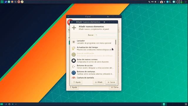Select the Captura de pantalla icon
Viewport: 188px width, 106px height.
click(x=74, y=78)
